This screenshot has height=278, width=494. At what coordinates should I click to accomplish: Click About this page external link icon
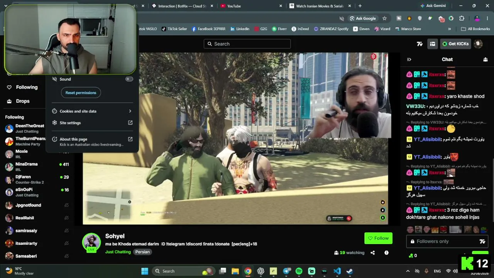130,139
